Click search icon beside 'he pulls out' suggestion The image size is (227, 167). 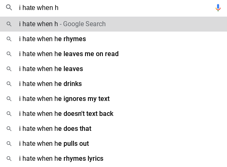click(x=9, y=143)
